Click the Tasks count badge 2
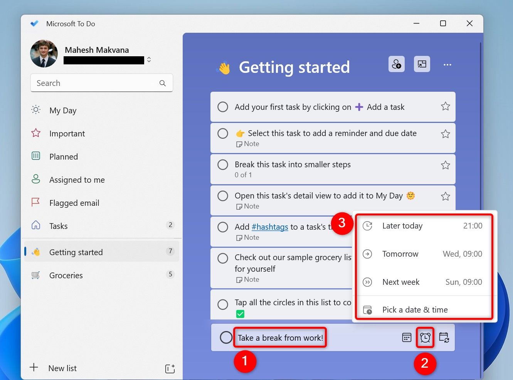 click(x=170, y=225)
